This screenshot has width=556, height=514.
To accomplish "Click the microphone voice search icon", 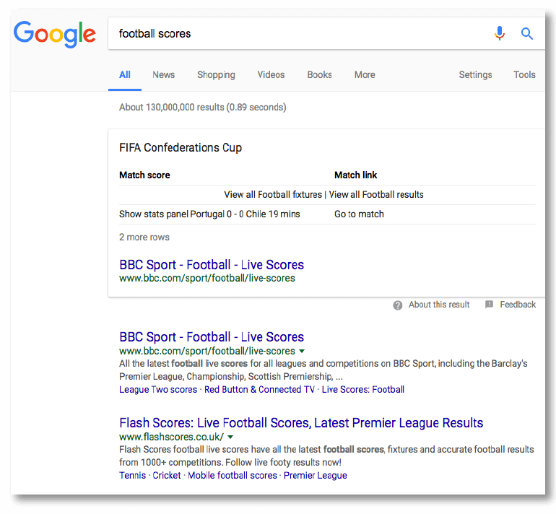I will [x=499, y=33].
